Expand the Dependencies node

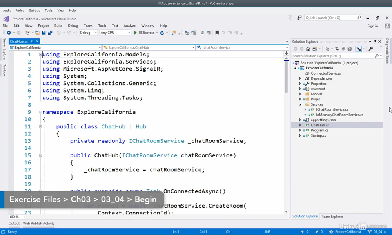pos(300,78)
